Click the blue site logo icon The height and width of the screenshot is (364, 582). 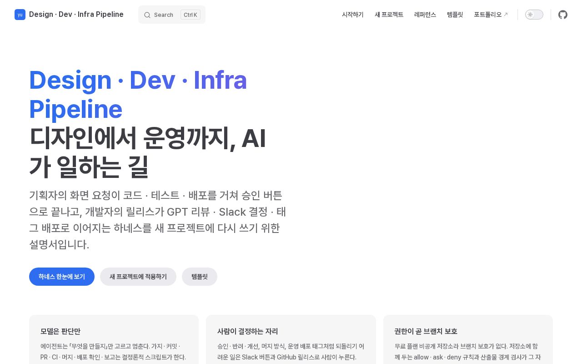pyautogui.click(x=20, y=15)
